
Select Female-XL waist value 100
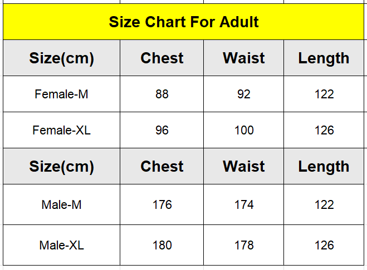(x=244, y=130)
